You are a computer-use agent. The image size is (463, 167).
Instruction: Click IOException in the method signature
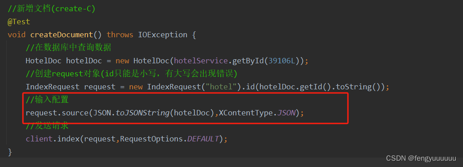point(162,35)
